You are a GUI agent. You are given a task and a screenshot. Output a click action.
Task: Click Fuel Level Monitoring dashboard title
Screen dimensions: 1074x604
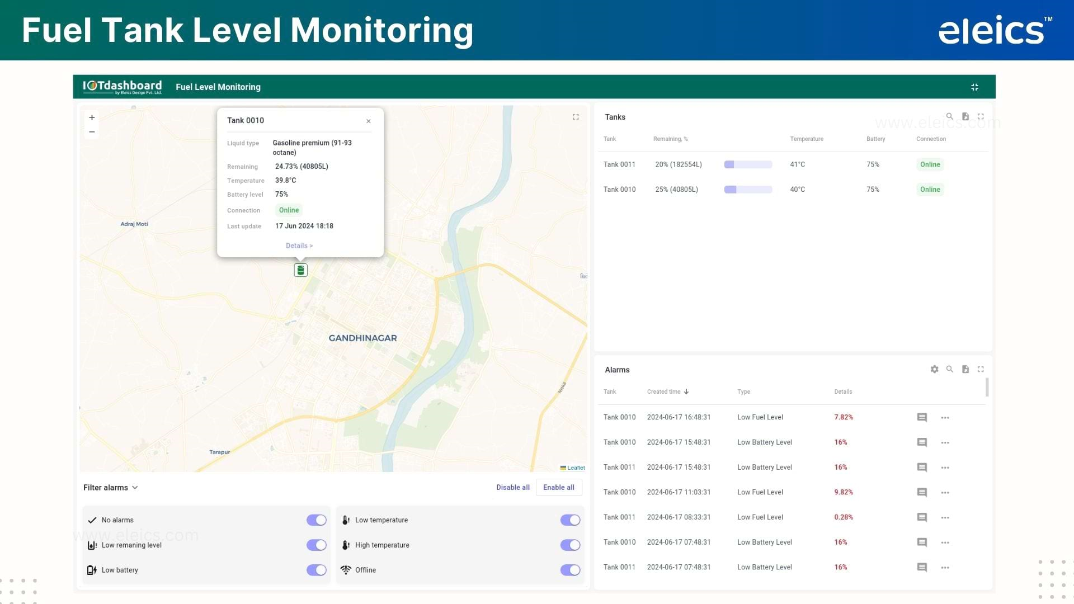pos(218,87)
